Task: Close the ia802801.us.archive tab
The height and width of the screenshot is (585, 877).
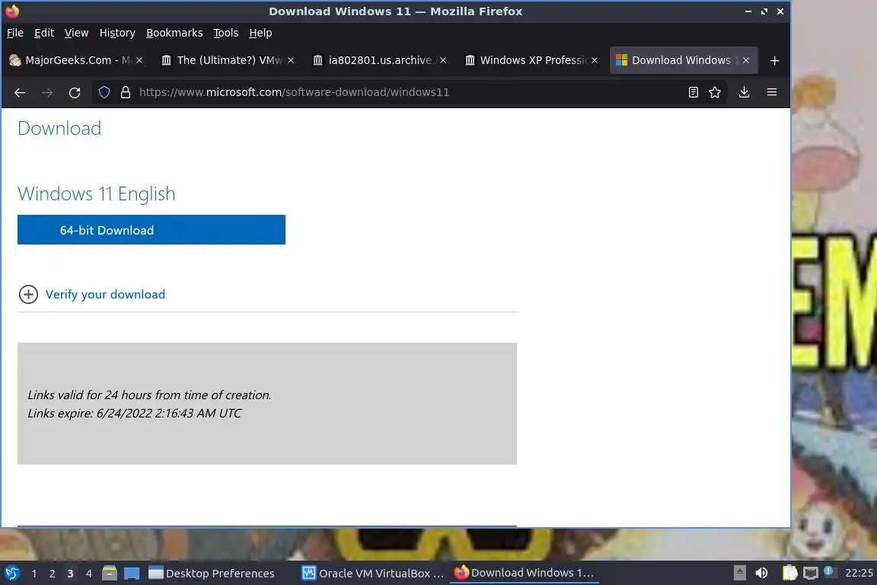Action: click(x=443, y=60)
